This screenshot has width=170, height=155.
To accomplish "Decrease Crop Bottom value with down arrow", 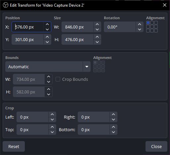I will point(113,132).
